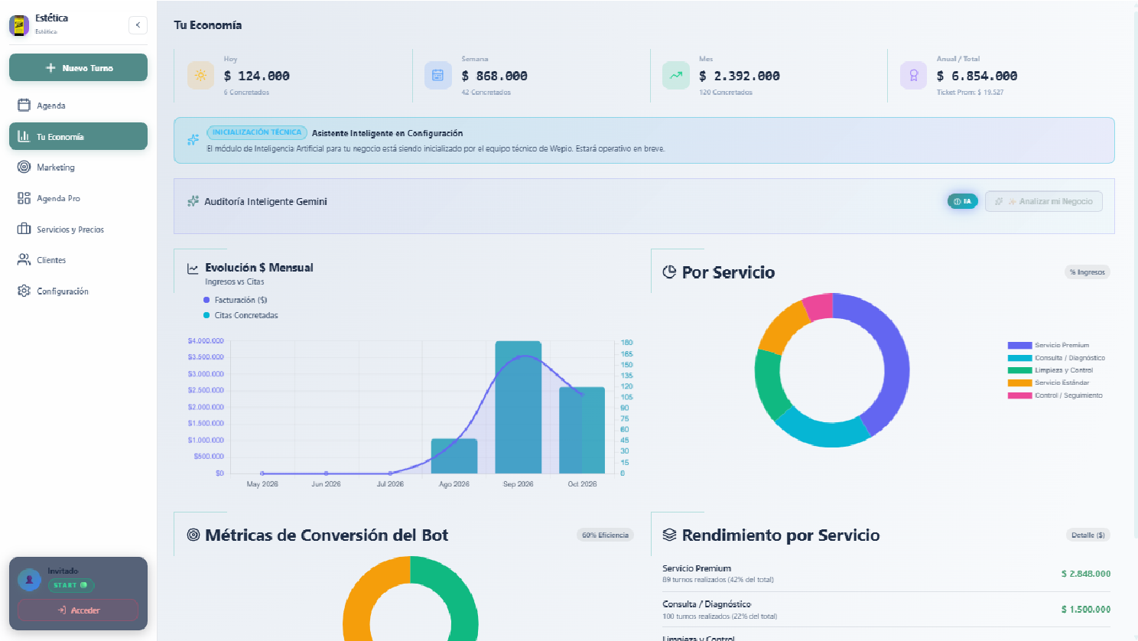Click the Estética logo icon in sidebar
Viewport: 1138px width, 641px height.
point(19,25)
